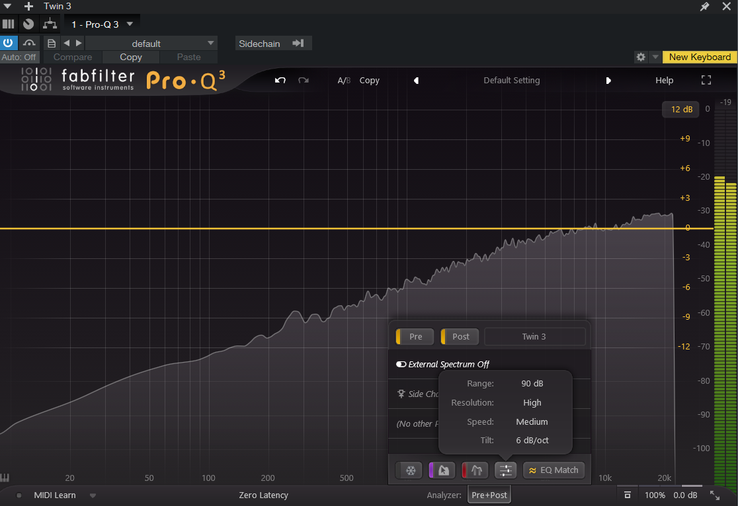738x506 pixels.
Task: Open the gear settings icon
Action: [641, 57]
